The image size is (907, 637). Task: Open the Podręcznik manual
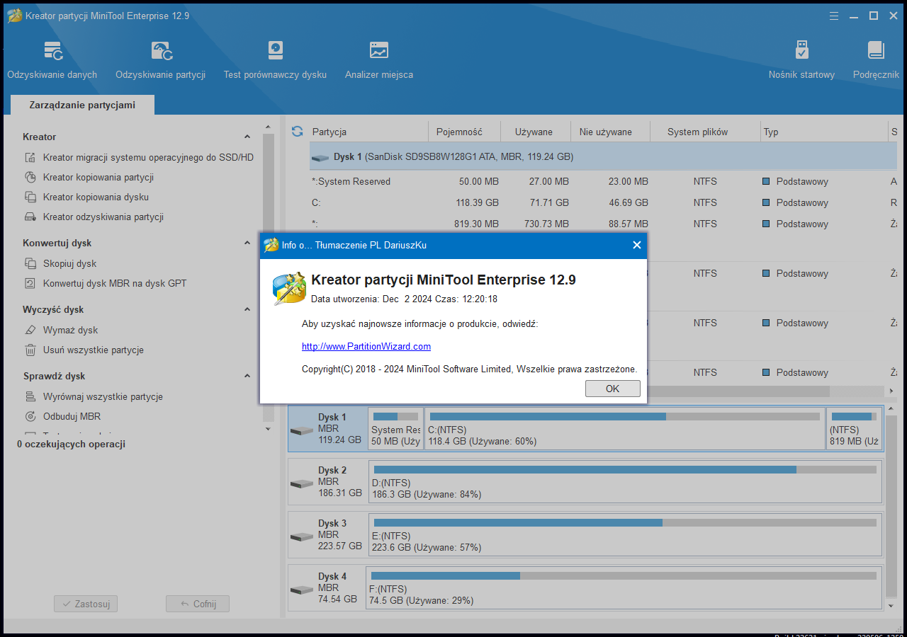point(876,60)
